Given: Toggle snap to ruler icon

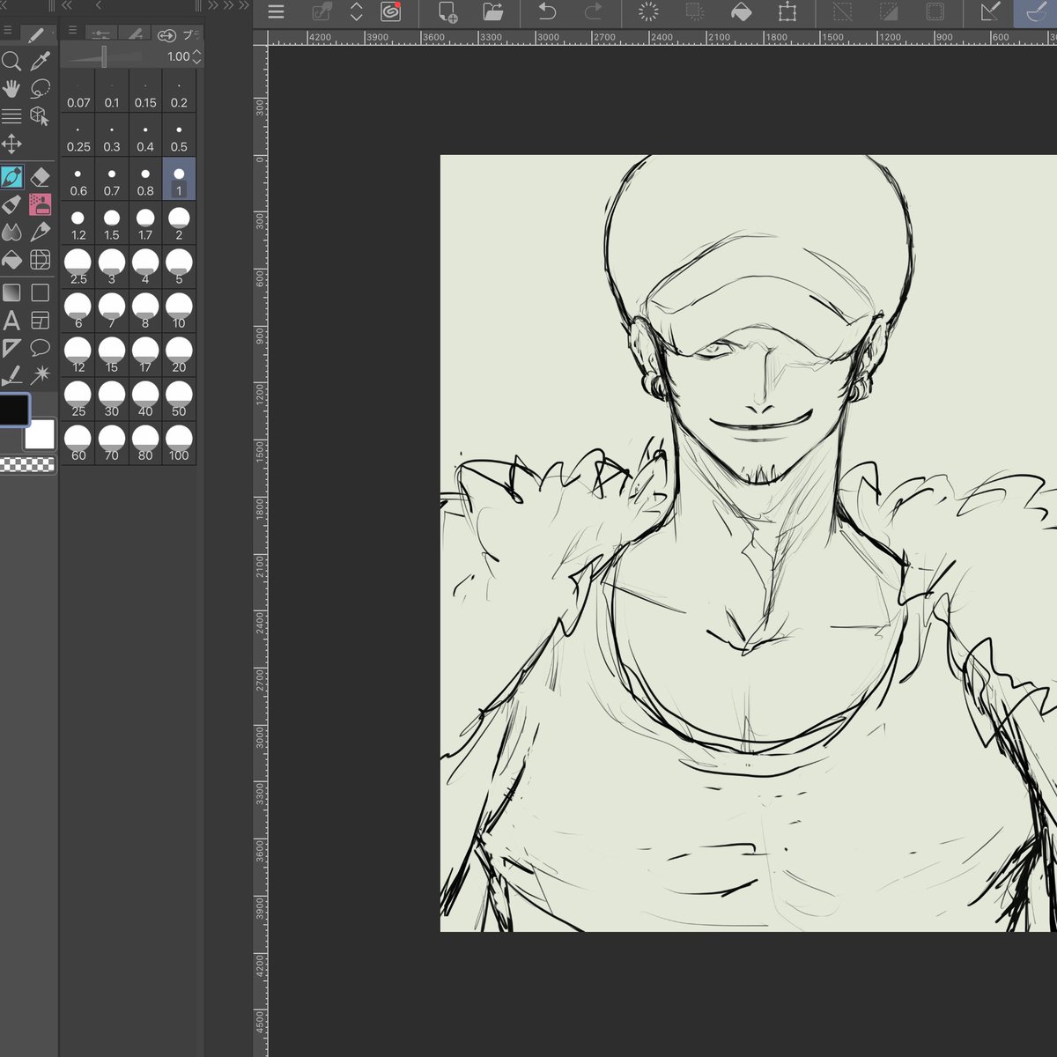Looking at the screenshot, I should click(x=990, y=12).
